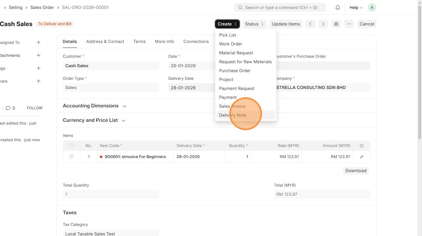
Task: Click the comment bubble icon
Action: pos(8,108)
